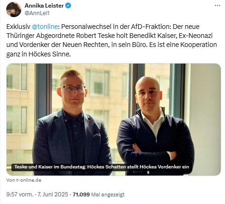Click the date 7. Juni 2025

point(53,195)
